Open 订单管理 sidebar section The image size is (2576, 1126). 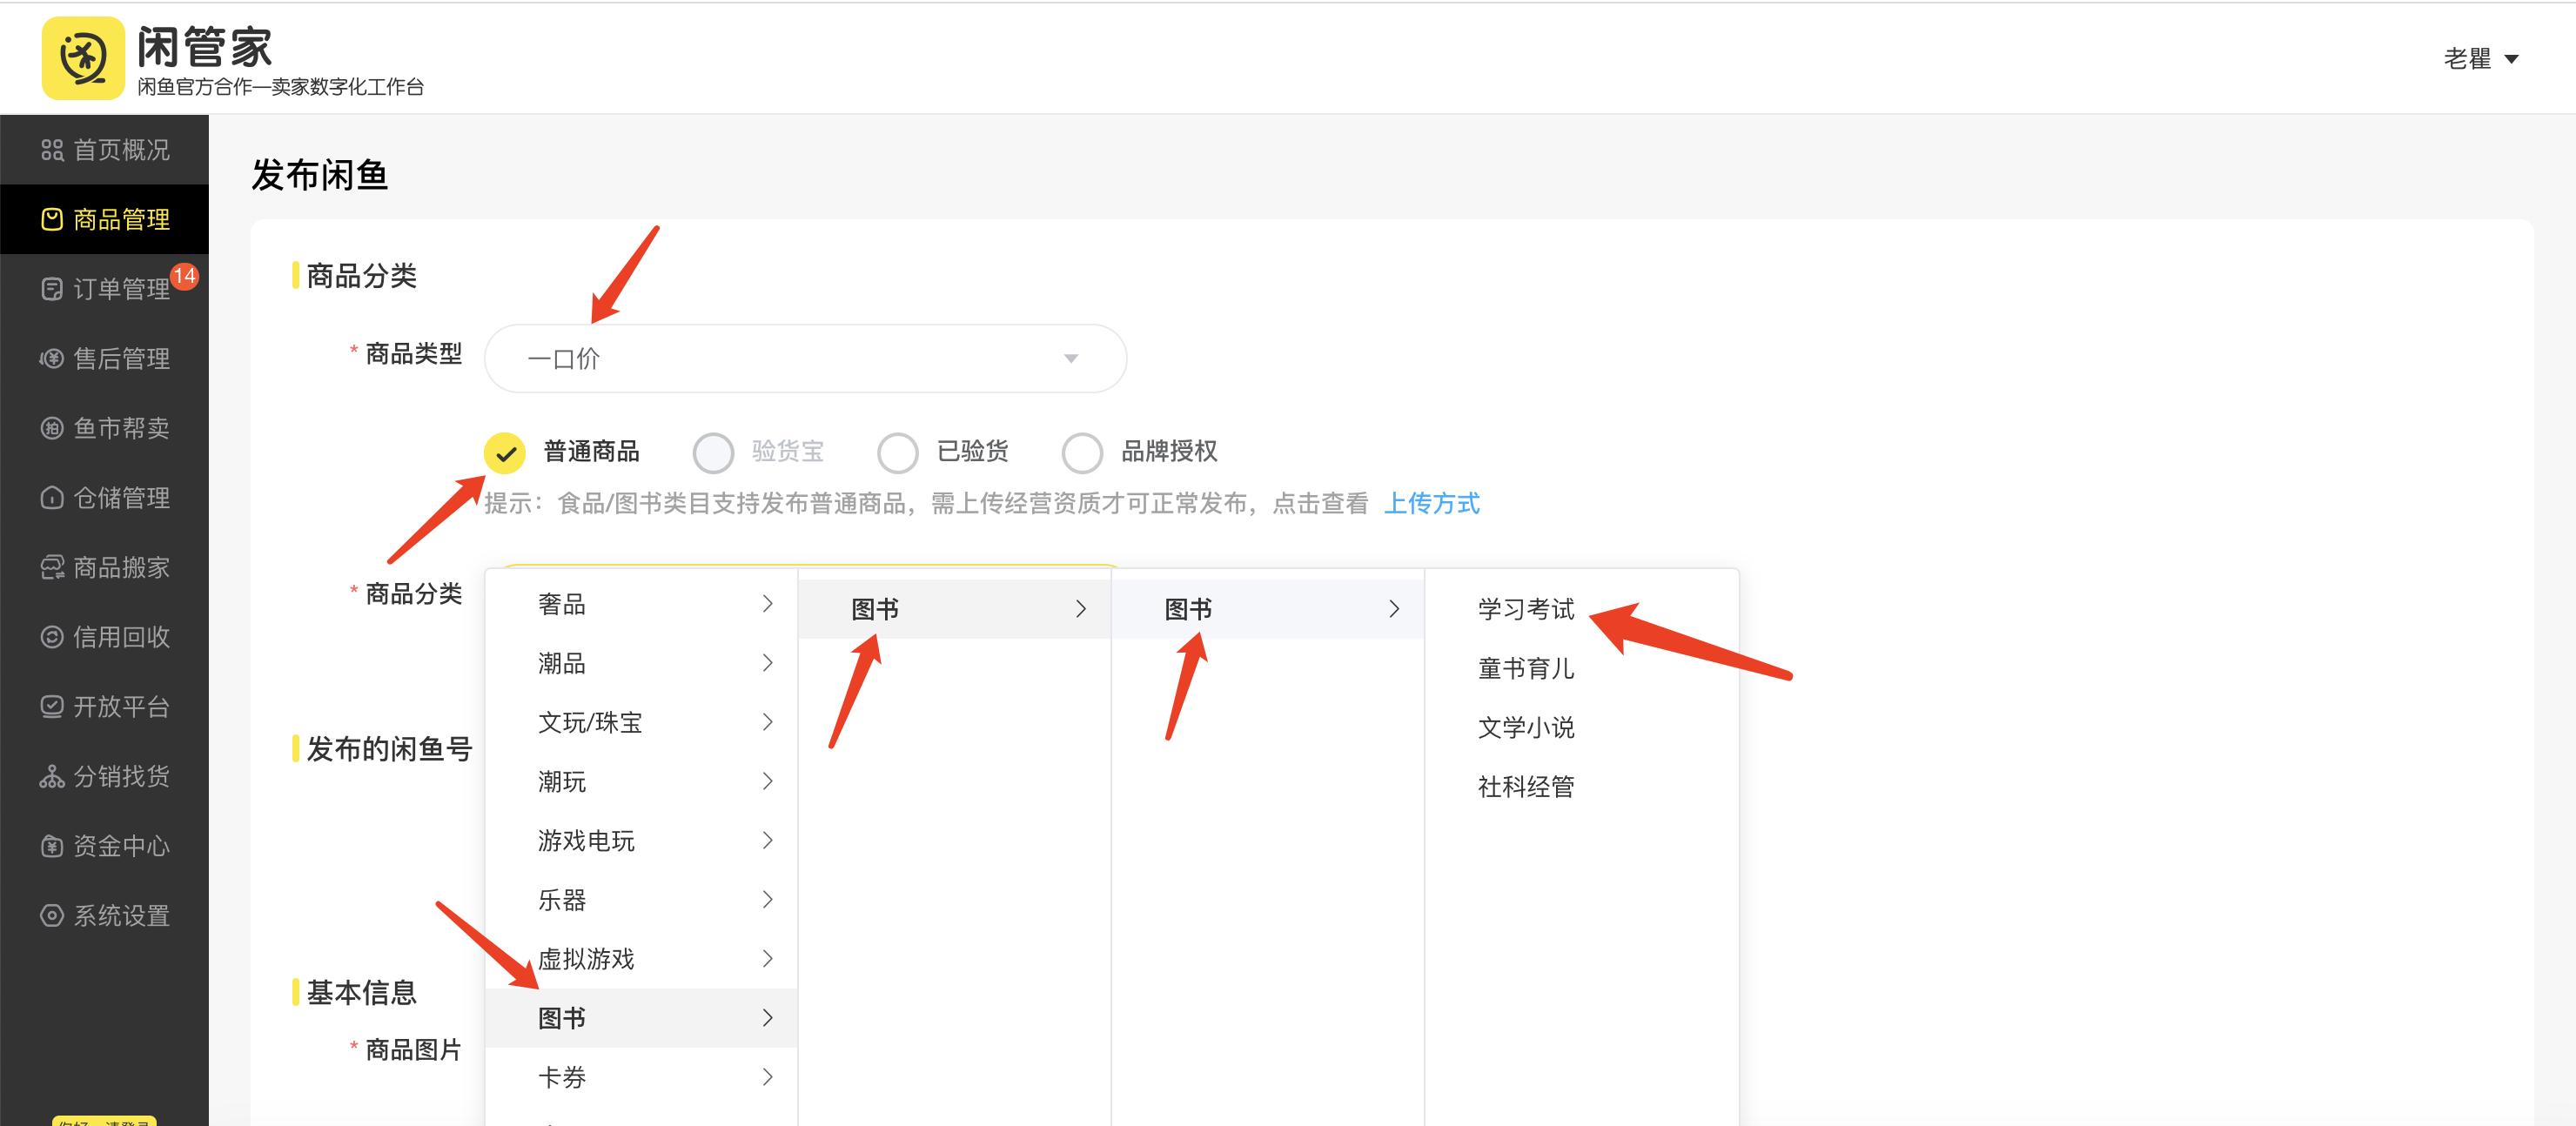tap(104, 289)
